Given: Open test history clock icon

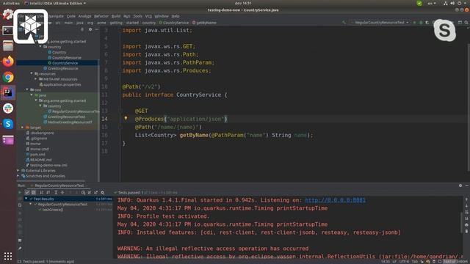Looking at the screenshot, I should tap(83, 192).
